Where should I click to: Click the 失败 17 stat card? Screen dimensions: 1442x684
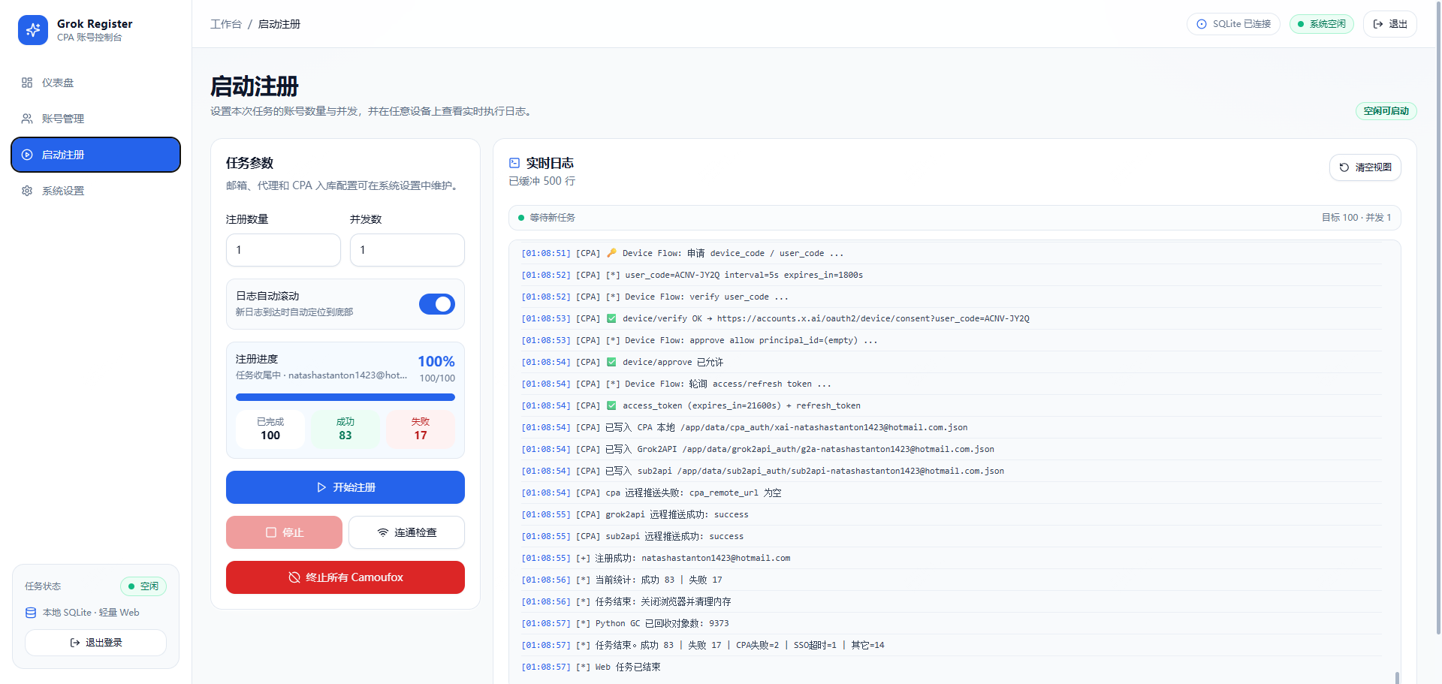click(421, 429)
